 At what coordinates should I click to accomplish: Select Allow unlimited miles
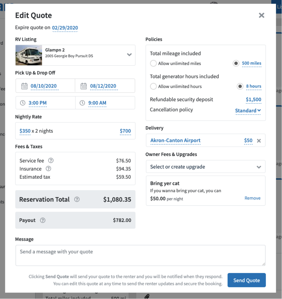tap(153, 63)
